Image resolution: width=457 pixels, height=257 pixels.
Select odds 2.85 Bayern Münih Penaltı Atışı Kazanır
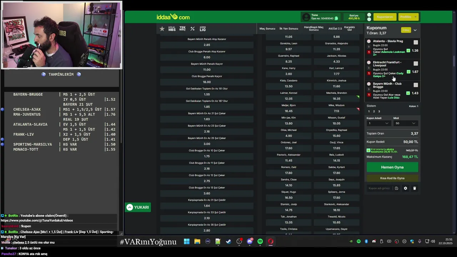pos(207,45)
